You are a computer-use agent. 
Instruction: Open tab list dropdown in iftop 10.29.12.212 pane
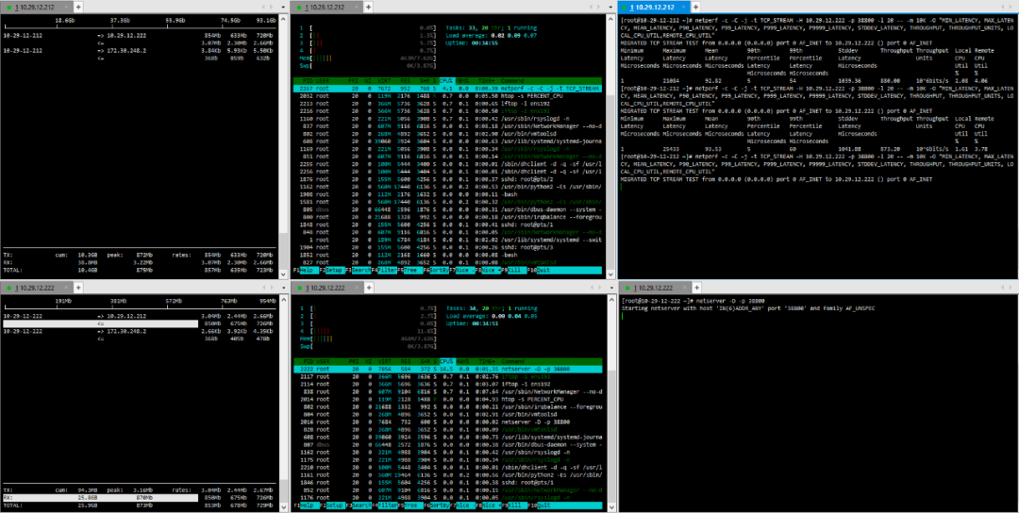(283, 7)
